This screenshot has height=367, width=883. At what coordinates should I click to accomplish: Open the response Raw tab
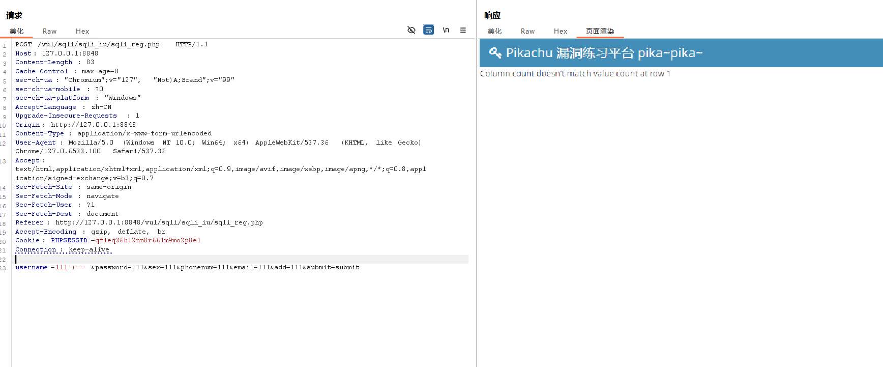coord(527,31)
